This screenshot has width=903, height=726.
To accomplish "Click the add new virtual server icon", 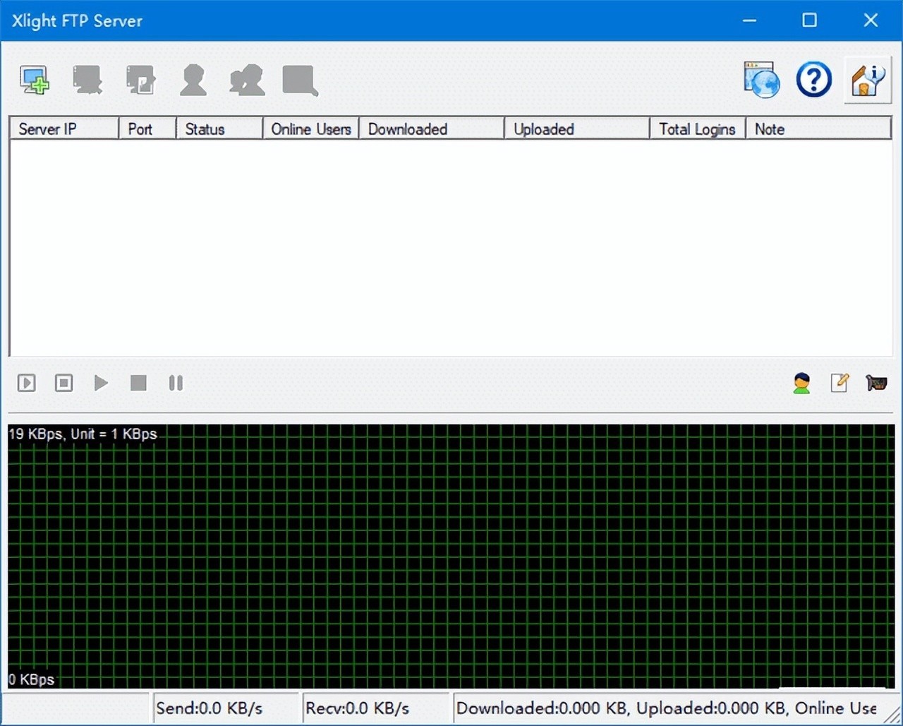I will [34, 80].
